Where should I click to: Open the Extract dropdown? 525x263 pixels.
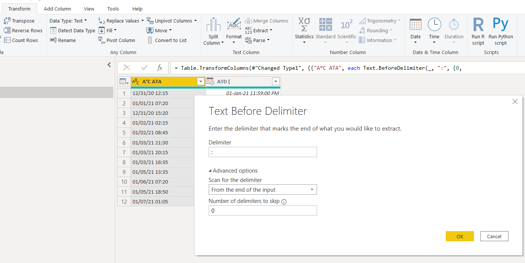coord(259,30)
